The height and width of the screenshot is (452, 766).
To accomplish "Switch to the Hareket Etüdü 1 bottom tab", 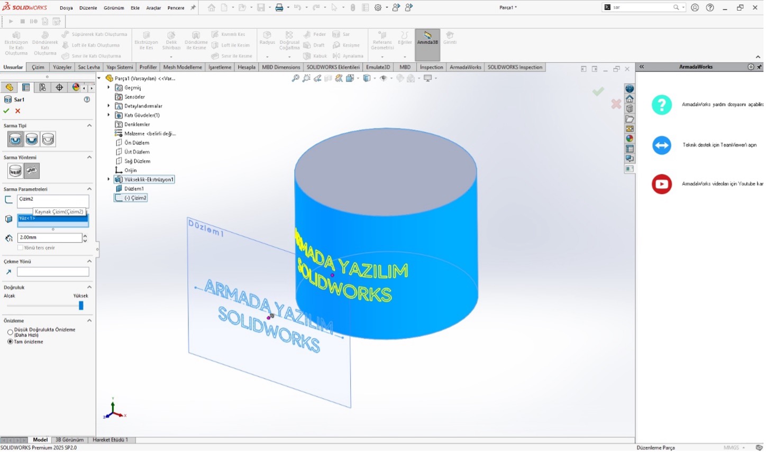I will (x=110, y=440).
